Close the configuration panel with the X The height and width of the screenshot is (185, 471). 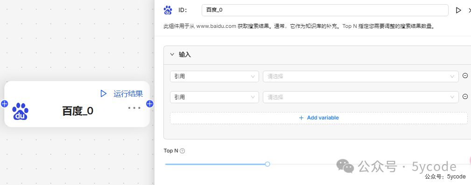(x=470, y=10)
